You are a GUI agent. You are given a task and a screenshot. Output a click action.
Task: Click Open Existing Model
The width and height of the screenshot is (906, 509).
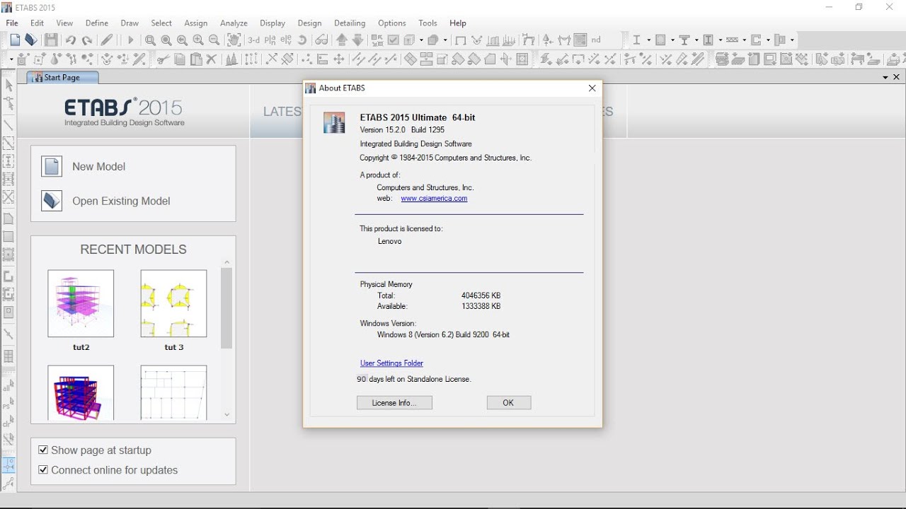106,201
